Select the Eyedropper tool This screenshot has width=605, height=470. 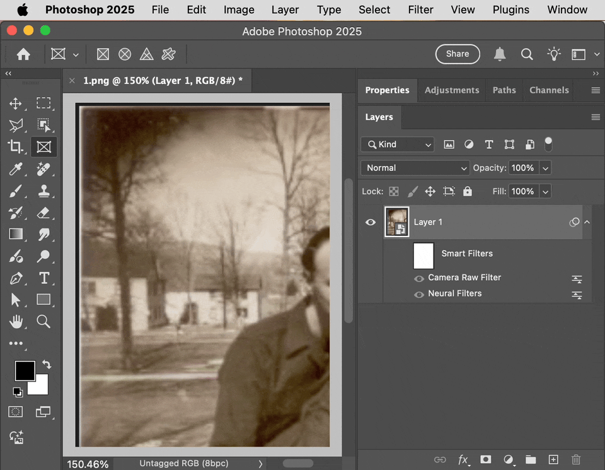[15, 169]
